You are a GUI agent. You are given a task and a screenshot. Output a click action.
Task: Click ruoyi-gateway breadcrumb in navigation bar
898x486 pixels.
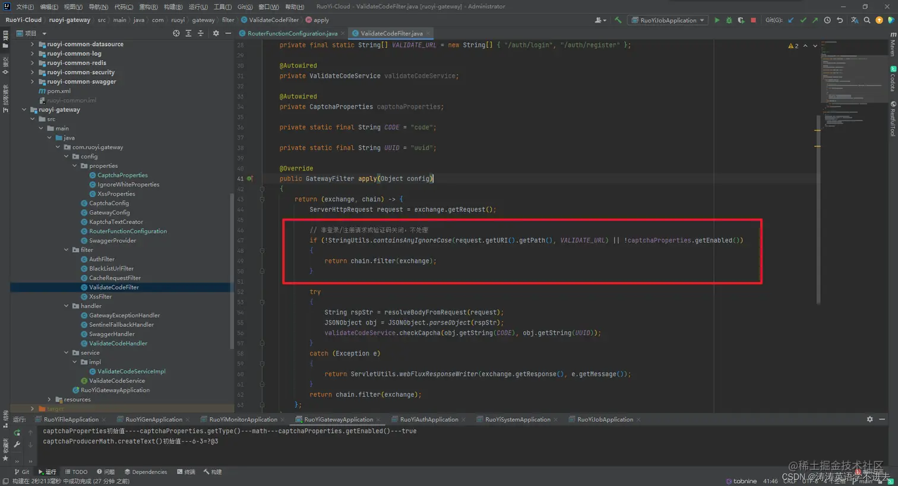(x=69, y=20)
